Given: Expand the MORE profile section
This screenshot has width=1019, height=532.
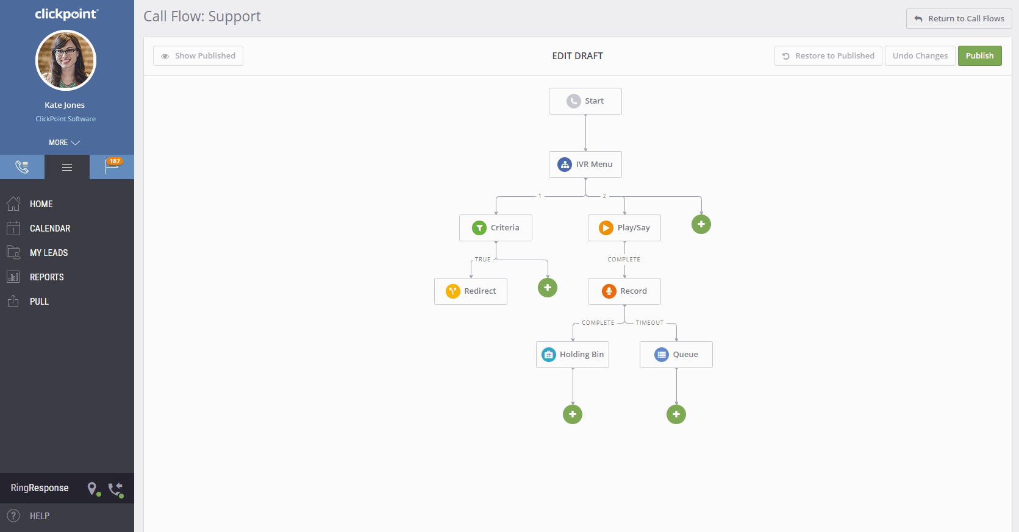Looking at the screenshot, I should [65, 143].
